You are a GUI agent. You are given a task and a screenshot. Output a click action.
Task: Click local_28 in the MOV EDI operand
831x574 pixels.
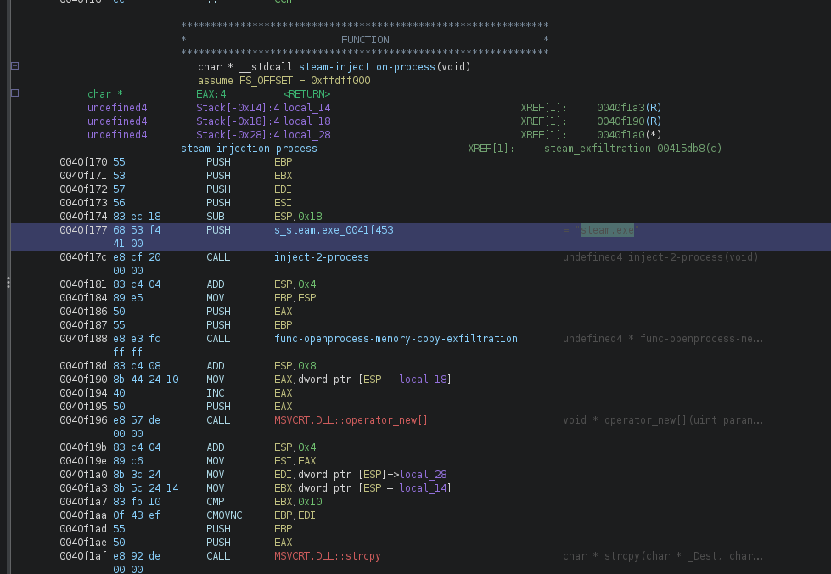tap(423, 475)
